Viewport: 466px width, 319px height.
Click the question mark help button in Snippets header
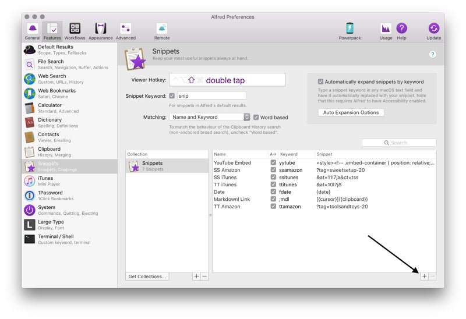(432, 55)
